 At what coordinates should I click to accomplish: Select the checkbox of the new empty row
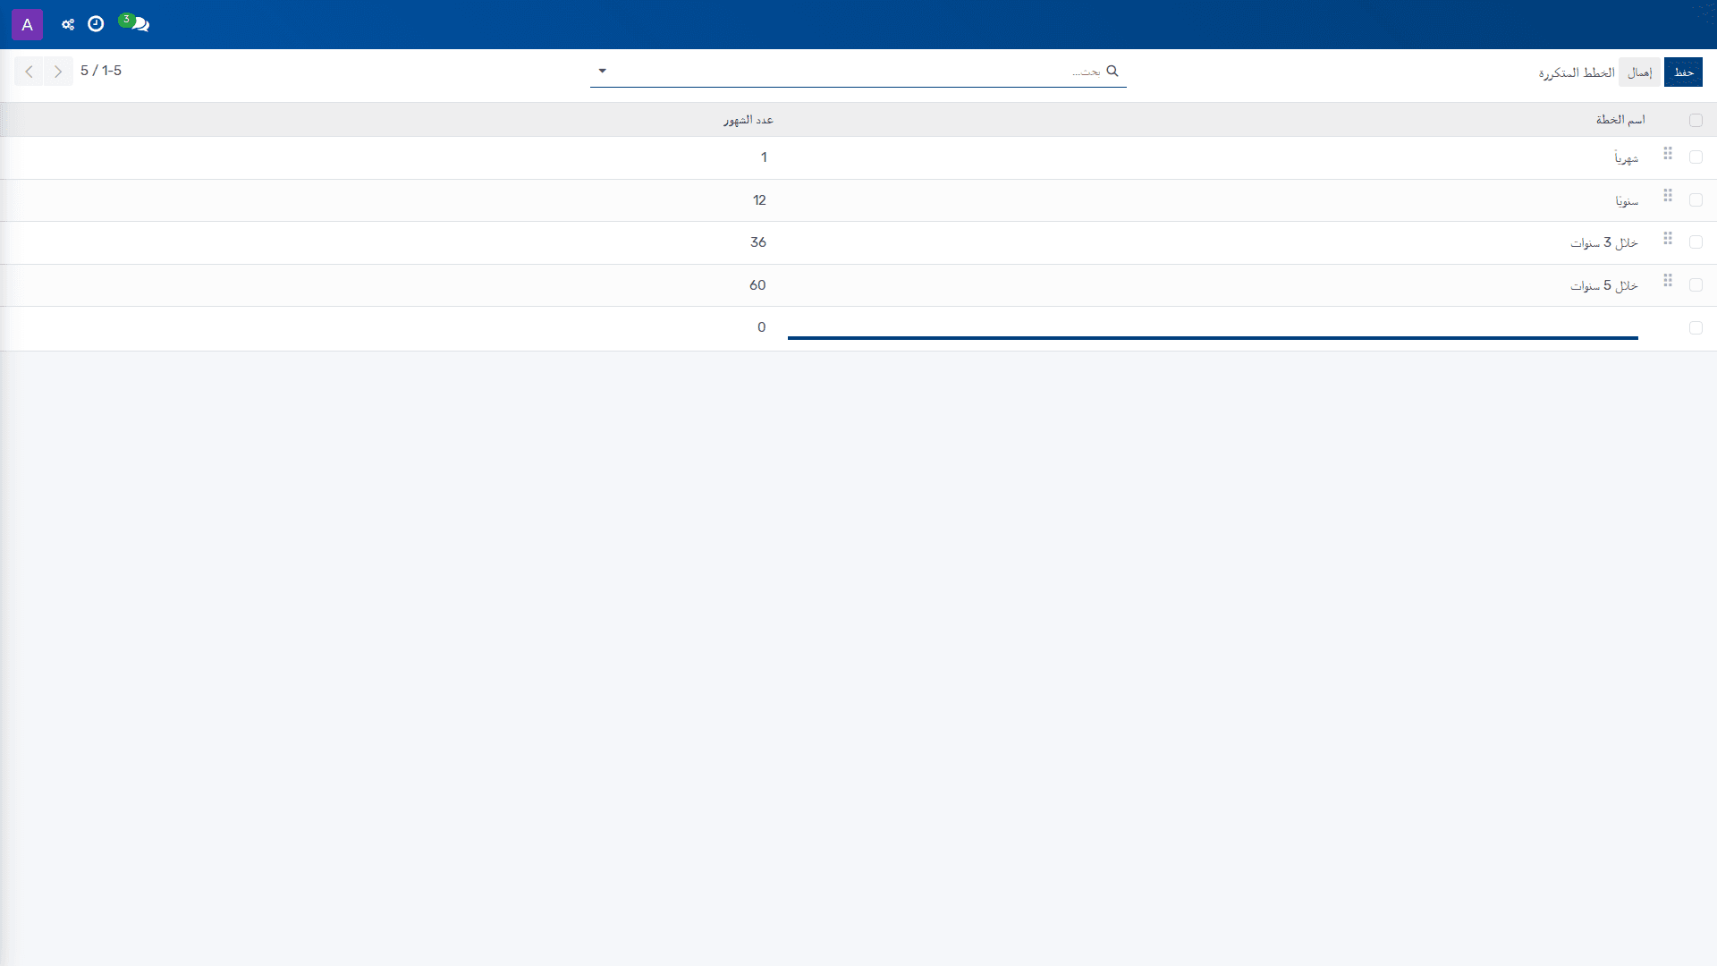click(x=1696, y=328)
